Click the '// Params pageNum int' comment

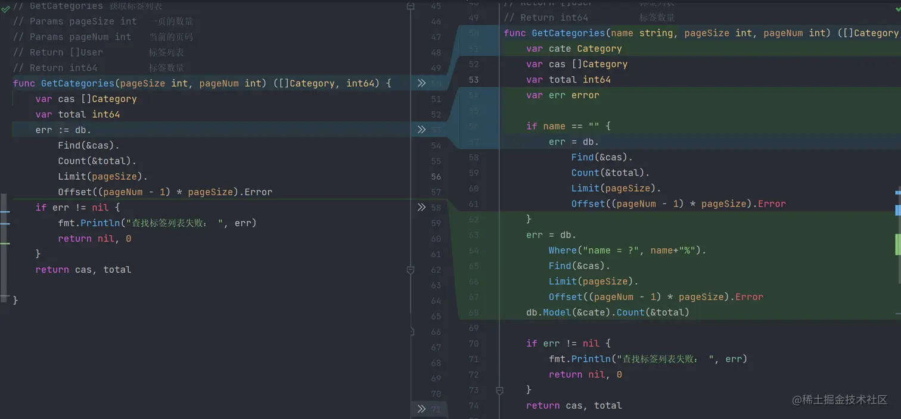coord(72,37)
